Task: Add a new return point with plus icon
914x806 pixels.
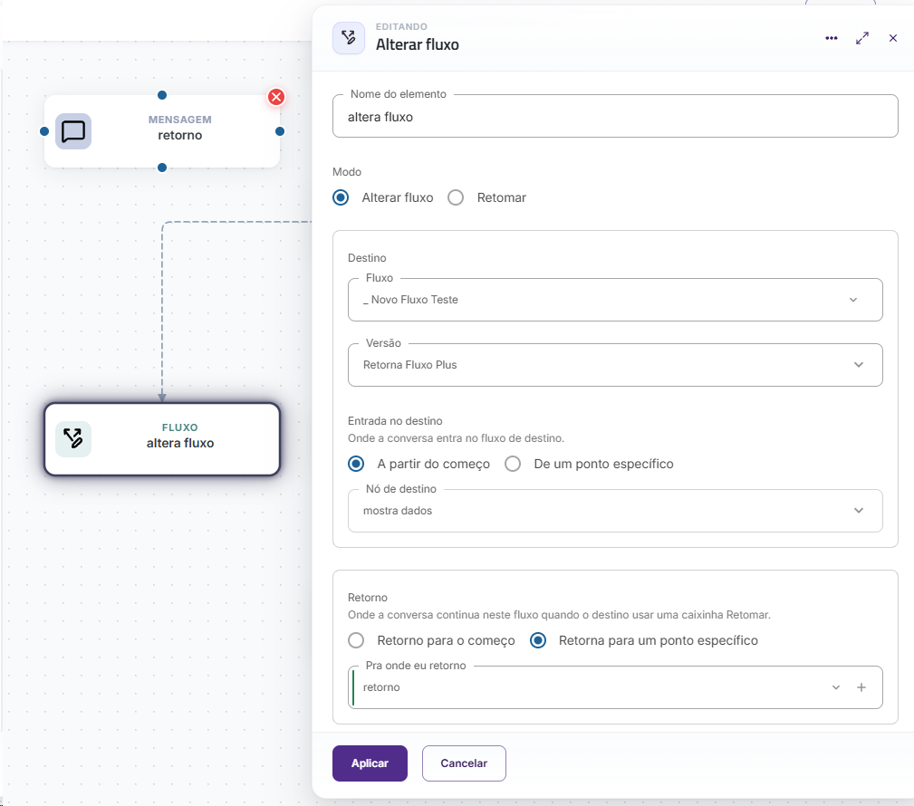Action: pos(861,687)
